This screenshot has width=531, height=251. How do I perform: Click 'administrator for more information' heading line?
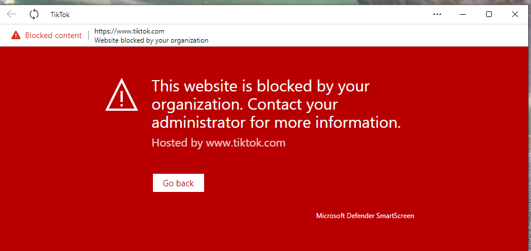(276, 122)
